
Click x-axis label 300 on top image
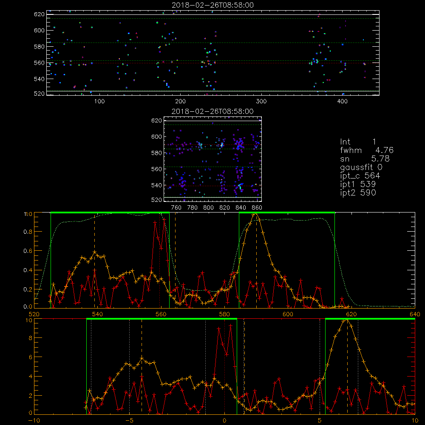click(261, 102)
